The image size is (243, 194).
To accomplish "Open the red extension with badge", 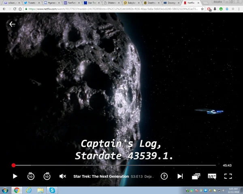I will (x=209, y=9).
